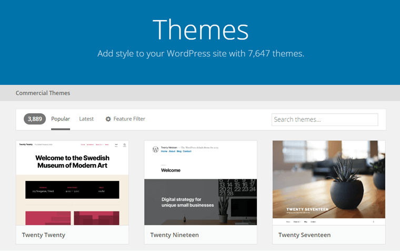Focus the Search themes input field
The width and height of the screenshot is (400, 251).
[x=324, y=119]
